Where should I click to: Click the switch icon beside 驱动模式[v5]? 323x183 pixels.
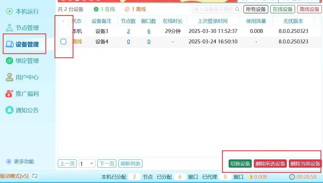[x=35, y=176]
